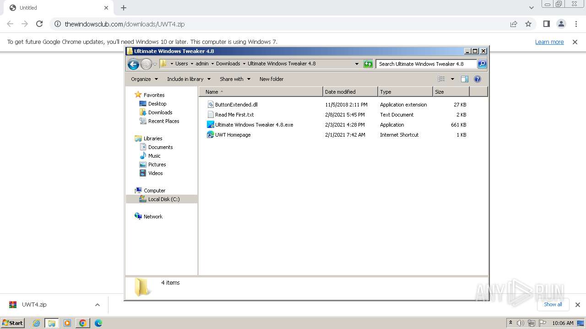Open UWT4.zip download options chevron

tap(97, 305)
